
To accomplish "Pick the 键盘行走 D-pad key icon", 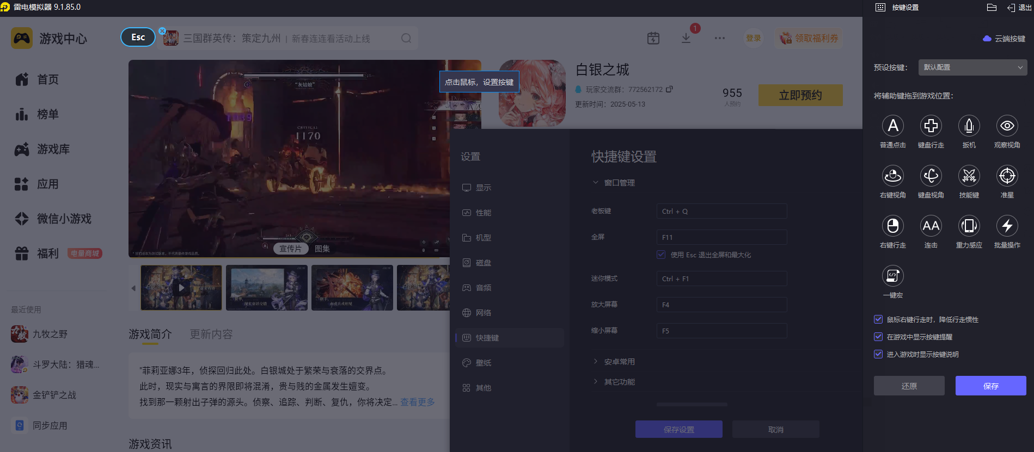I will (x=931, y=126).
